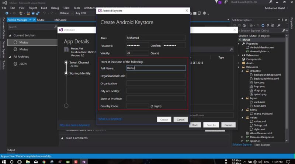Image resolution: width=295 pixels, height=164 pixels.
Task: Collapse the All Archives group
Action: pos(10,57)
